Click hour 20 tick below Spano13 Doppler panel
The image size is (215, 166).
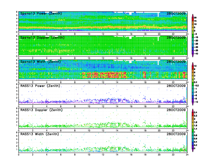click(159, 58)
